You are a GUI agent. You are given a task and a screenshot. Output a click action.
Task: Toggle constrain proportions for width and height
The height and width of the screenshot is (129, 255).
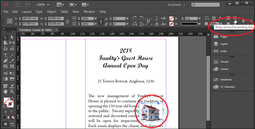pyautogui.click(x=68, y=21)
